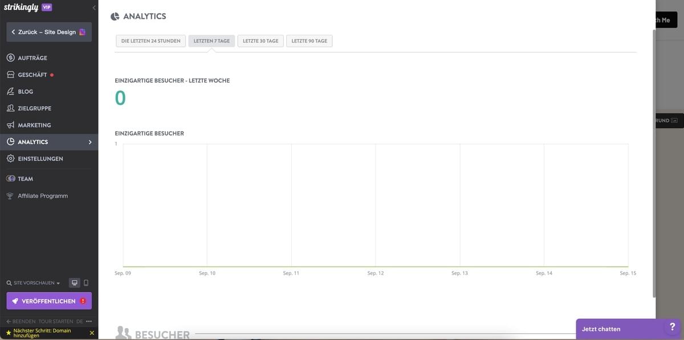Click the Team icon in the sidebar
Image resolution: width=684 pixels, height=340 pixels.
[x=9, y=178]
